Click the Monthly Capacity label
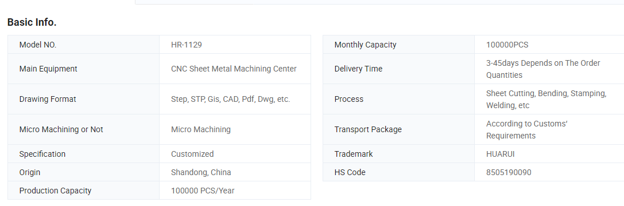This screenshot has height=206, width=624. coord(365,45)
